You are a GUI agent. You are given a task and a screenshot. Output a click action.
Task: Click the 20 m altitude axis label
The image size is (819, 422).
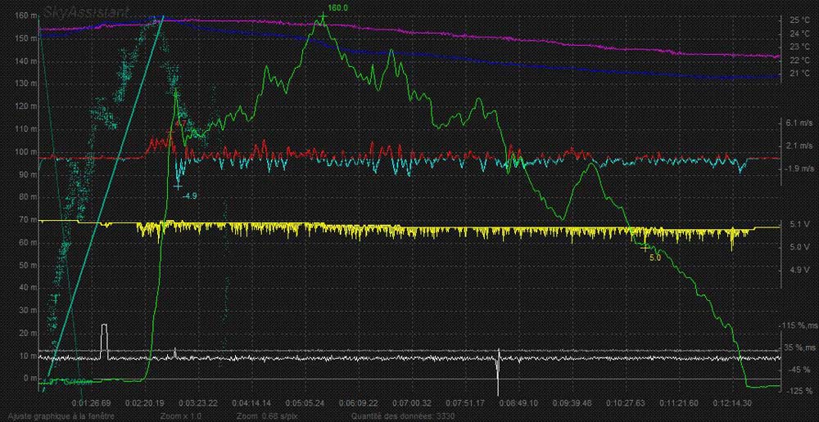coord(28,334)
